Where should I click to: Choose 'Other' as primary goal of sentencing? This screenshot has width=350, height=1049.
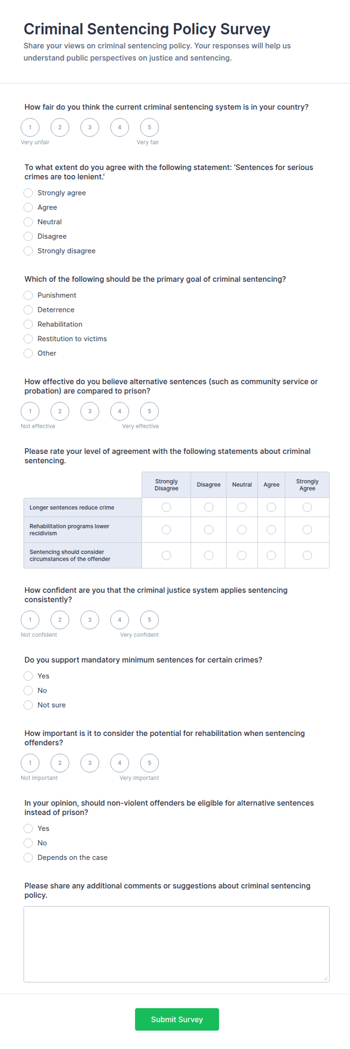point(28,353)
